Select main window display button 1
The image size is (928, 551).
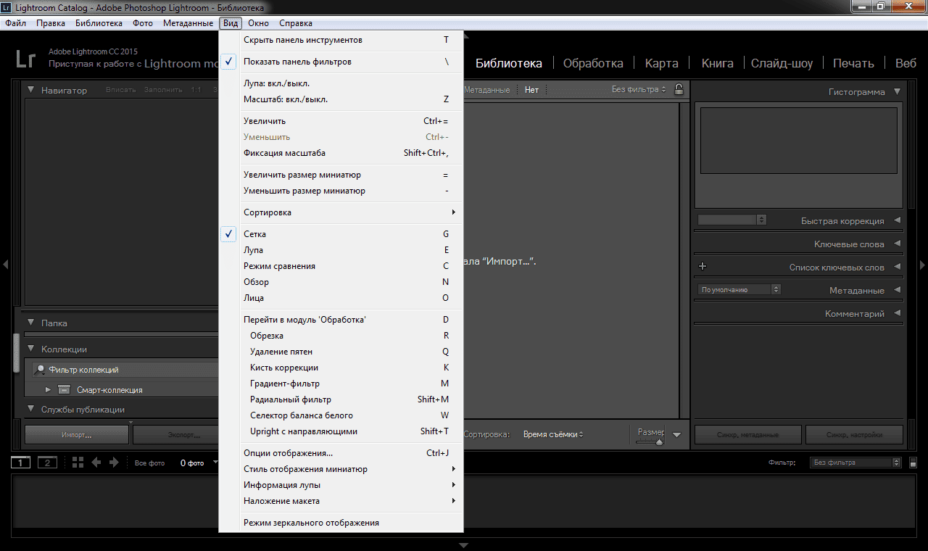pyautogui.click(x=20, y=463)
